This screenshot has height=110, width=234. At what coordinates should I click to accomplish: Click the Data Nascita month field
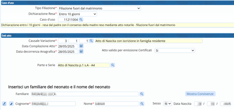211,104
